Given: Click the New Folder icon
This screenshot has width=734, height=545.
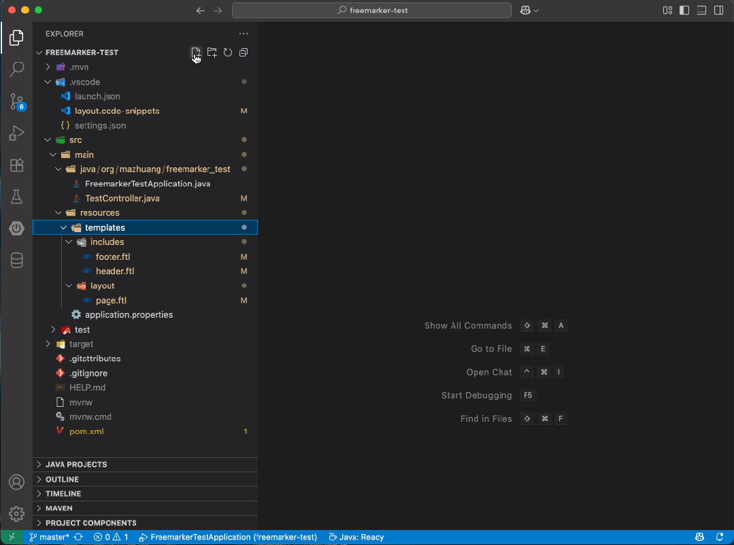Looking at the screenshot, I should 212,52.
